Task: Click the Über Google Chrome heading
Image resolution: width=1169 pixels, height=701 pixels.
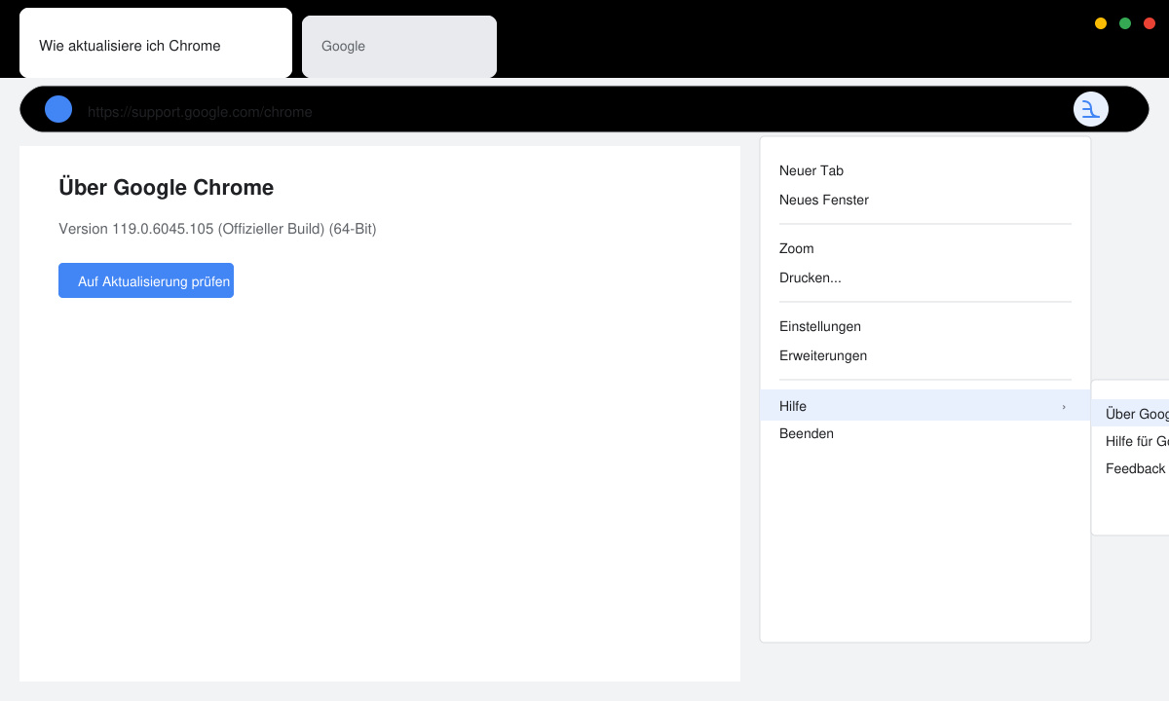Action: coord(167,188)
